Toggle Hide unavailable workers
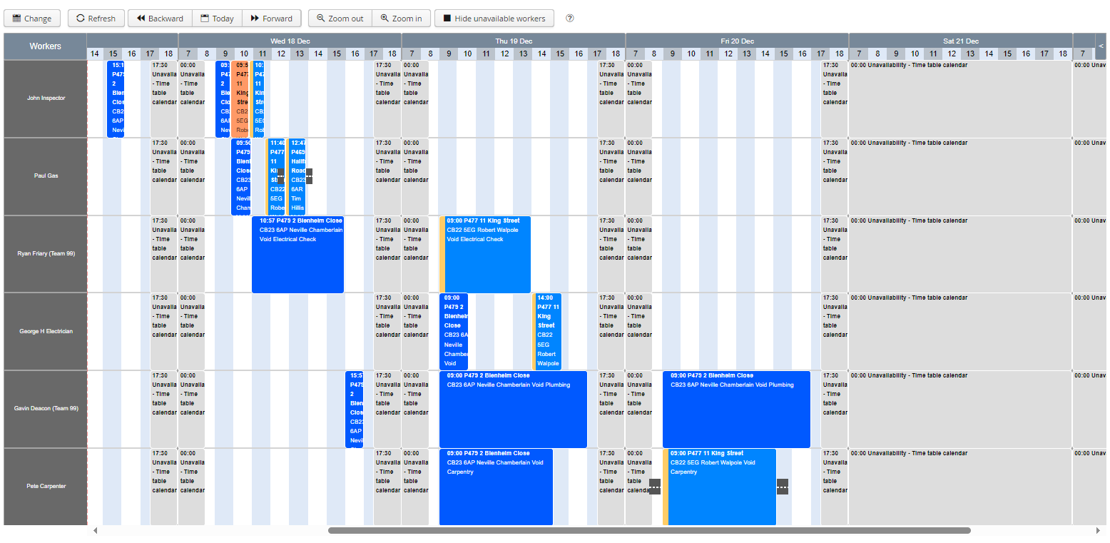This screenshot has height=543, width=1110. pyautogui.click(x=494, y=19)
